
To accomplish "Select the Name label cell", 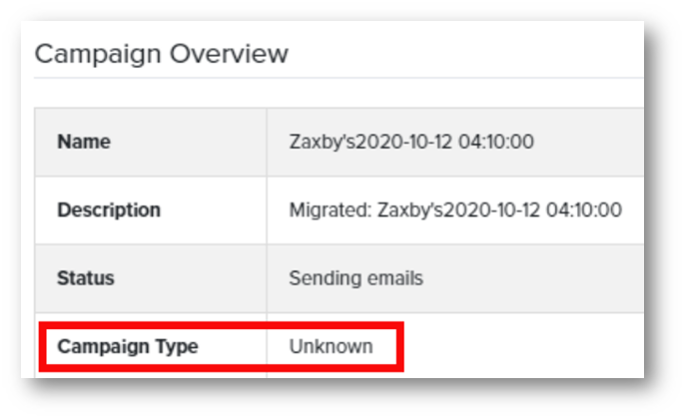I will pyautogui.click(x=151, y=142).
